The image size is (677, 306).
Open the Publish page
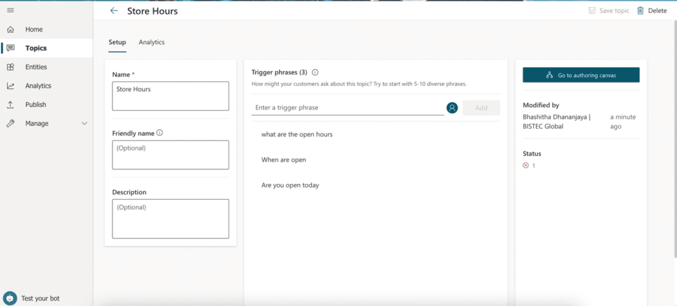coord(36,105)
